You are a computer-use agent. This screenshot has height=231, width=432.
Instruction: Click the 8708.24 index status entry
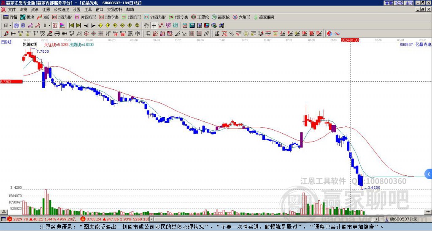114,219
